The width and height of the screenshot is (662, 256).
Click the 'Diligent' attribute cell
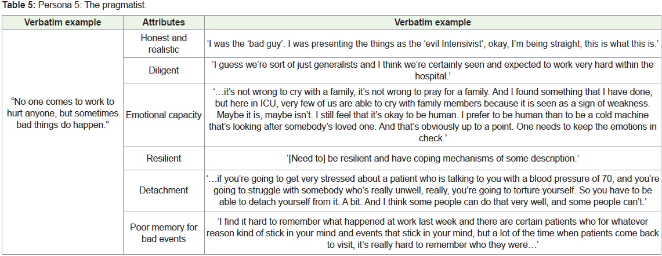pyautogui.click(x=164, y=70)
